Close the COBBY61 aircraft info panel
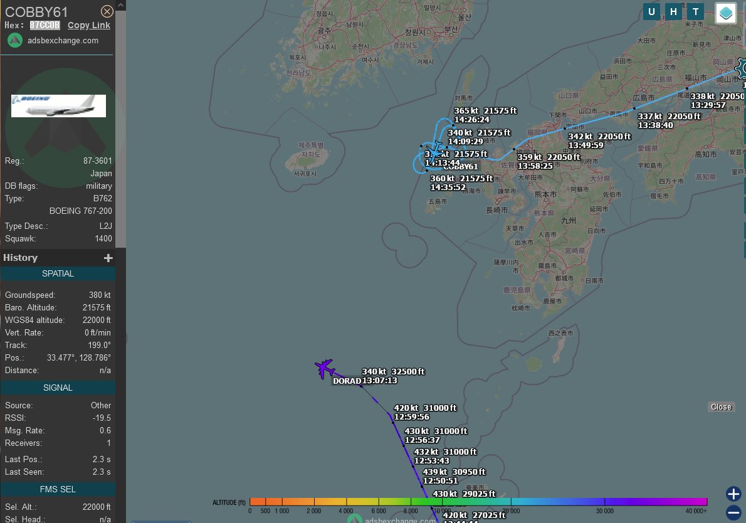Screen dimensions: 746x523 [107, 11]
